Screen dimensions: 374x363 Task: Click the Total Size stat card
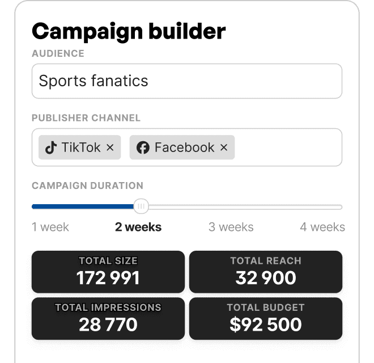click(108, 272)
